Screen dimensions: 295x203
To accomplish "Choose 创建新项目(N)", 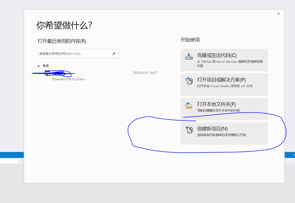I will (x=224, y=133).
